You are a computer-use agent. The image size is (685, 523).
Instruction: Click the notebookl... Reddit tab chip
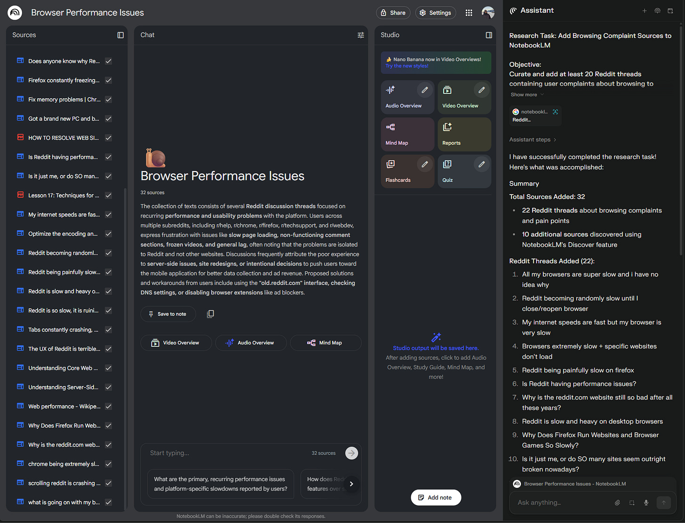535,116
